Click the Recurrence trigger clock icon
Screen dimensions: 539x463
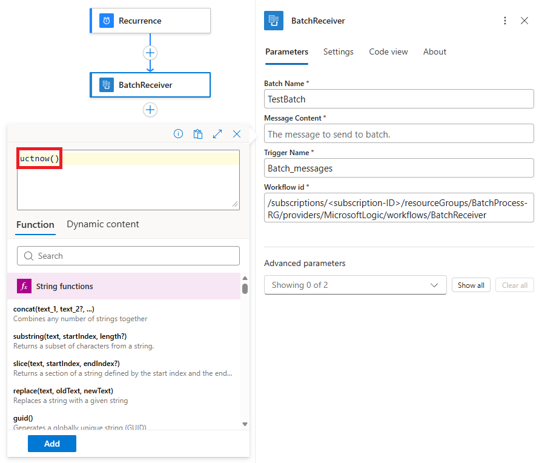pos(107,21)
